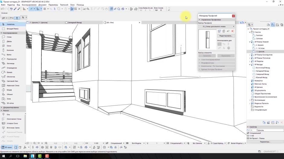Click the red delete profile X icon
This screenshot has height=159, width=284.
[x=232, y=31]
